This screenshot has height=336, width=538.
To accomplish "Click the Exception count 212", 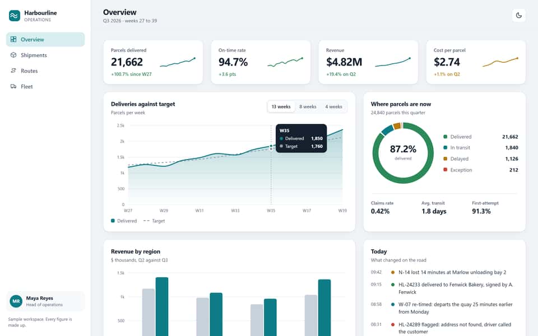I will pos(514,170).
